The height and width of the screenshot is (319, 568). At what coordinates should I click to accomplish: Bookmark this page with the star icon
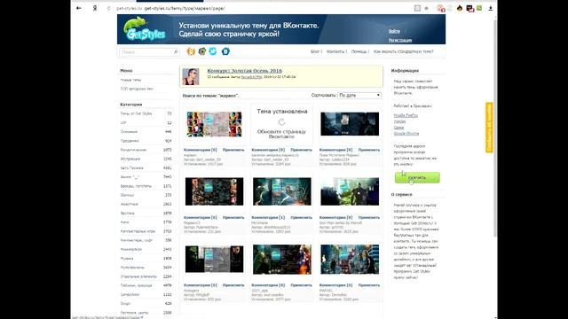tap(426, 8)
